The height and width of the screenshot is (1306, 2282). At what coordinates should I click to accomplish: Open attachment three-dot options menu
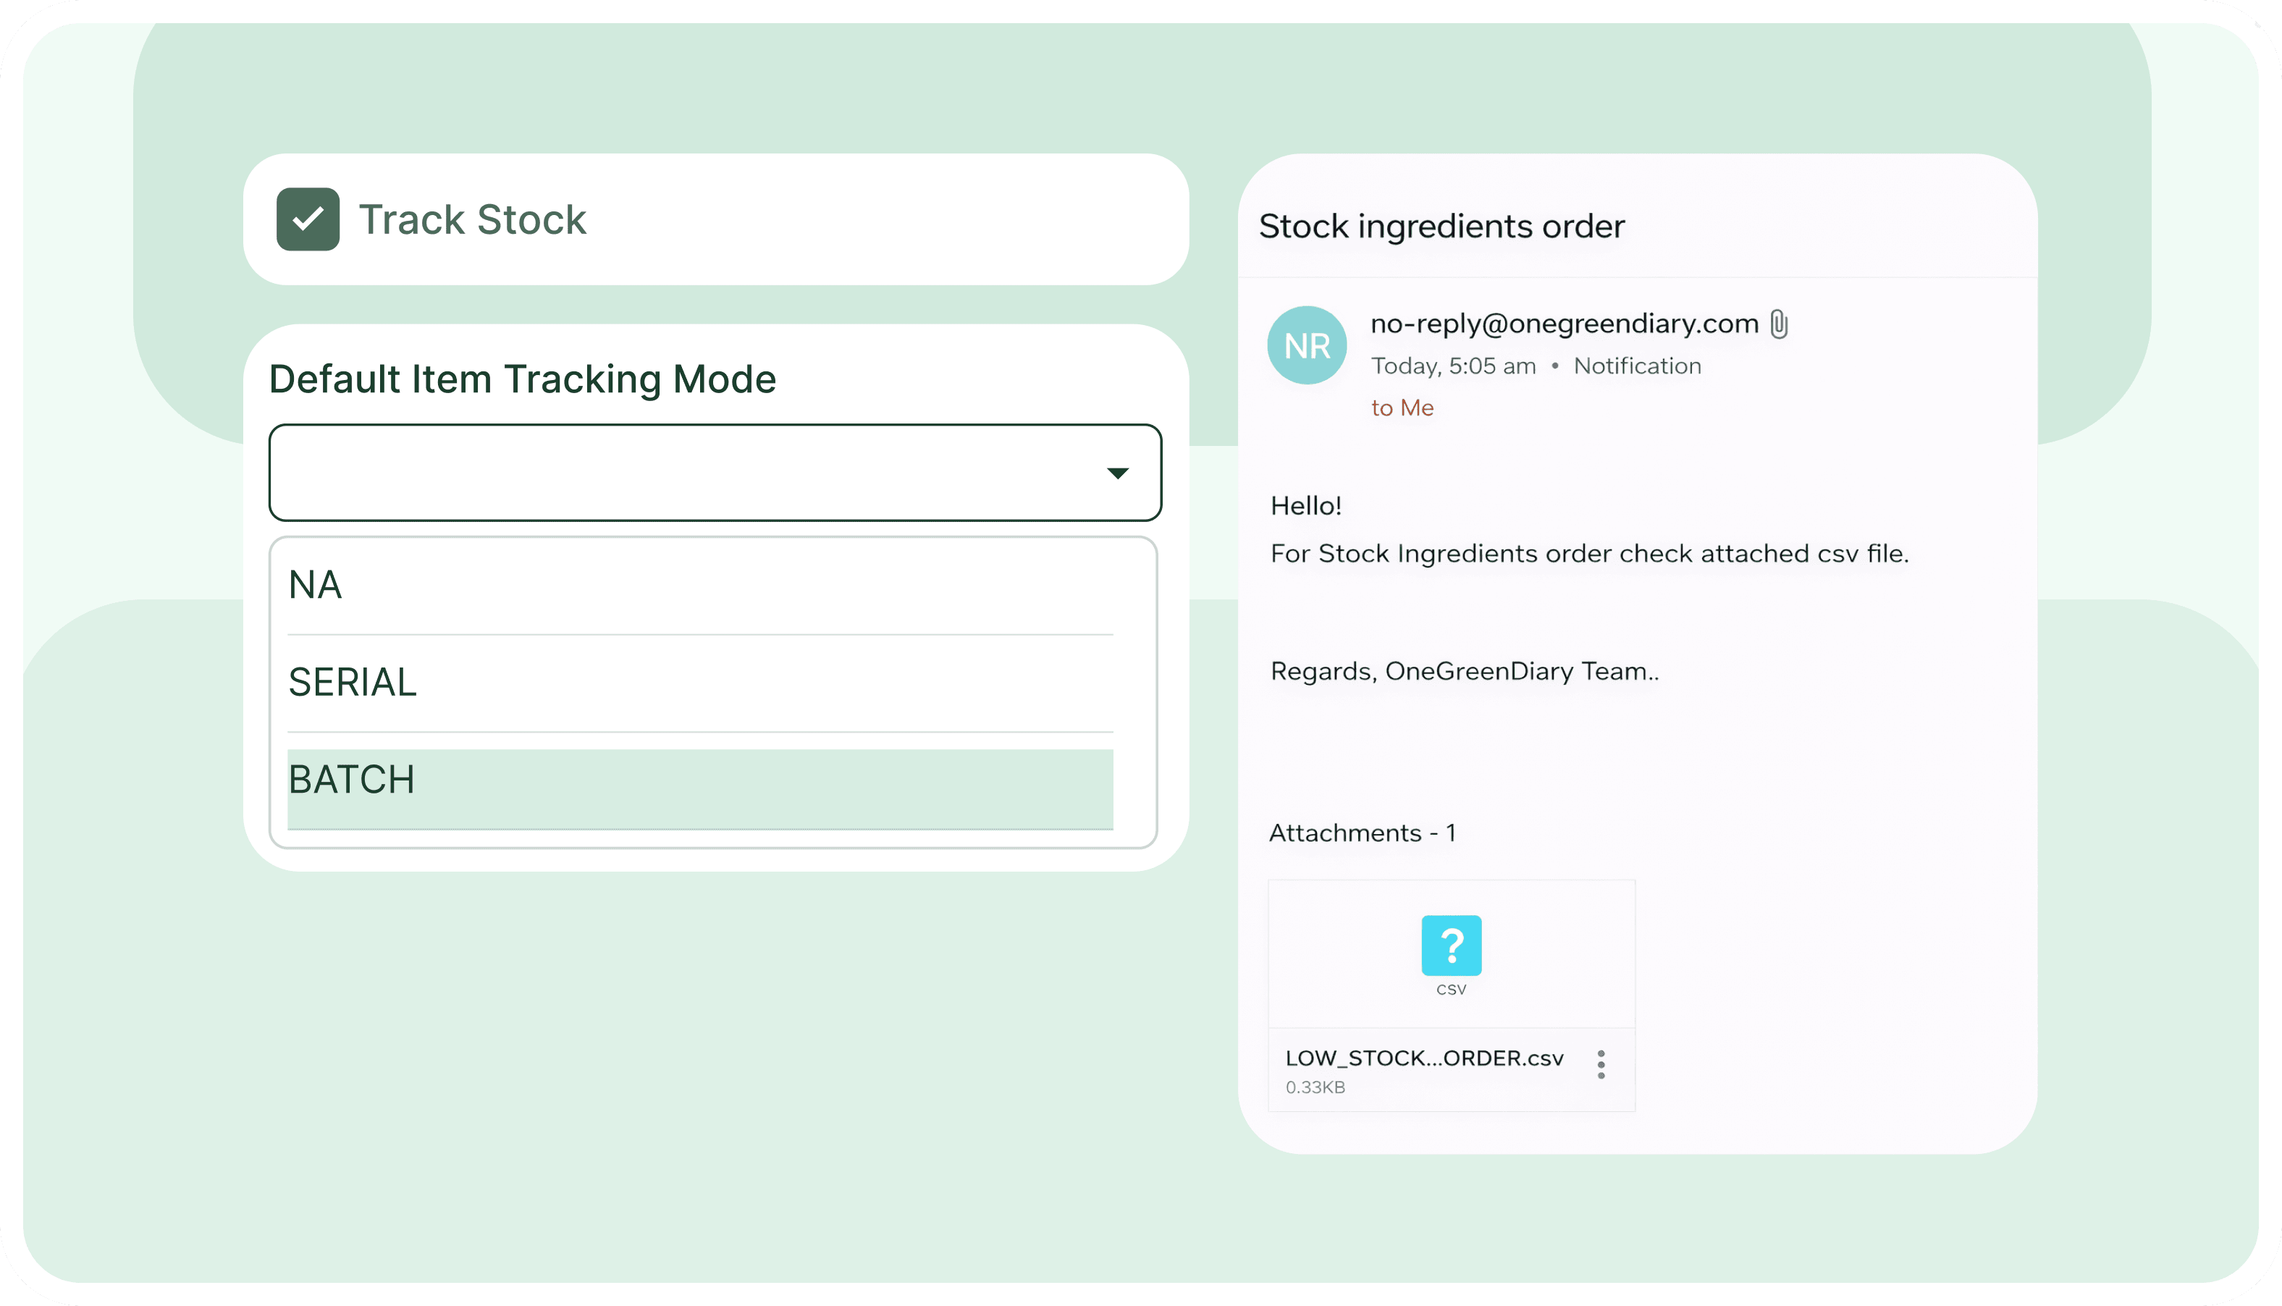[x=1601, y=1065]
